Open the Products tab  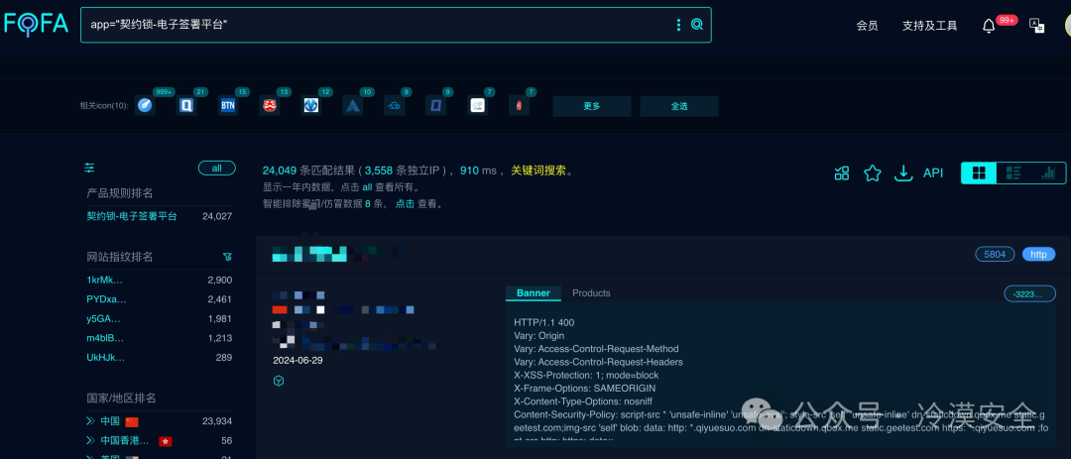pos(591,293)
